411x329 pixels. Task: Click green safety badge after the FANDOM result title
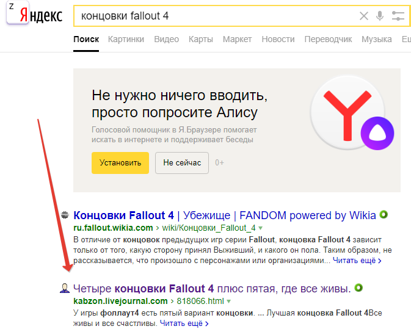pos(384,214)
